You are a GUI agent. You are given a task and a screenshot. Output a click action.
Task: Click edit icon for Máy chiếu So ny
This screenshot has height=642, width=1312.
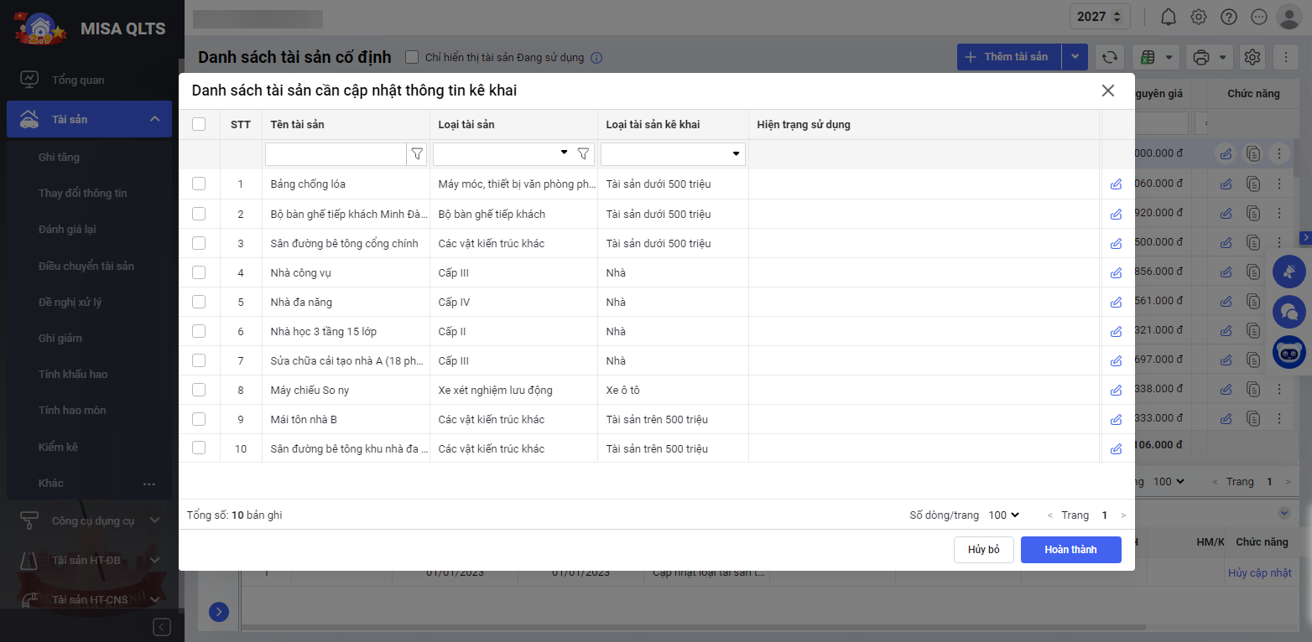(1116, 390)
